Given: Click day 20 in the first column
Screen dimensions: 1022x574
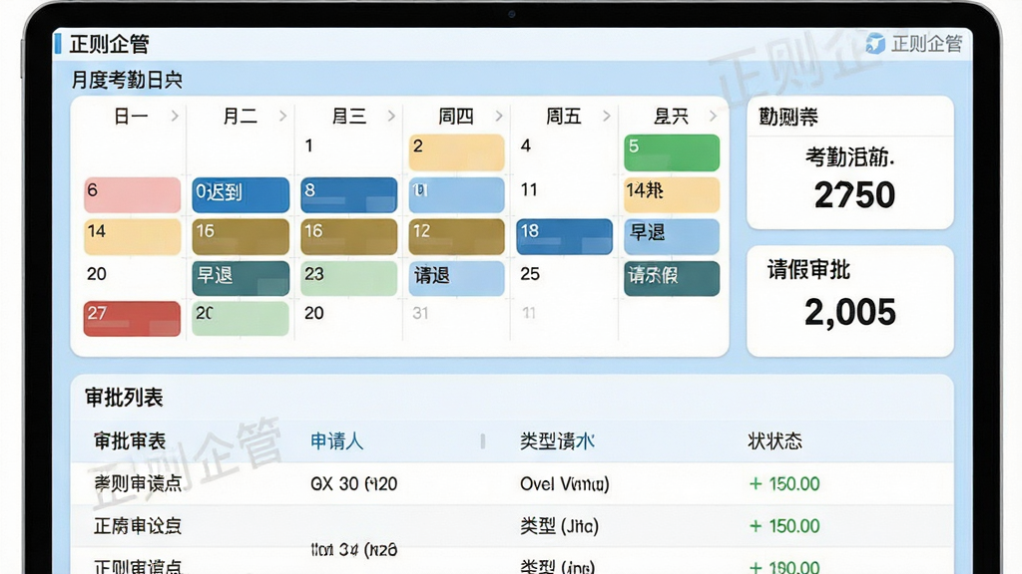Looking at the screenshot, I should (x=97, y=274).
